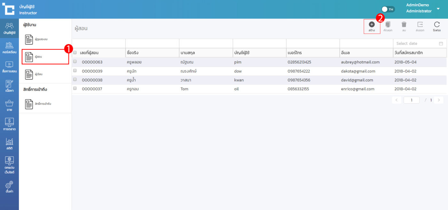
Task: Click the สร้าง (create) plus icon
Action: click(372, 25)
